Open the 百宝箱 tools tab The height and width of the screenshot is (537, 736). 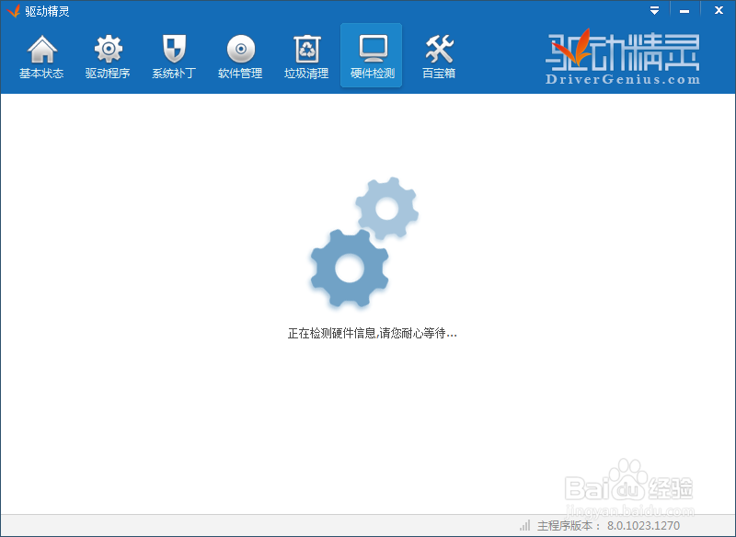pos(439,55)
